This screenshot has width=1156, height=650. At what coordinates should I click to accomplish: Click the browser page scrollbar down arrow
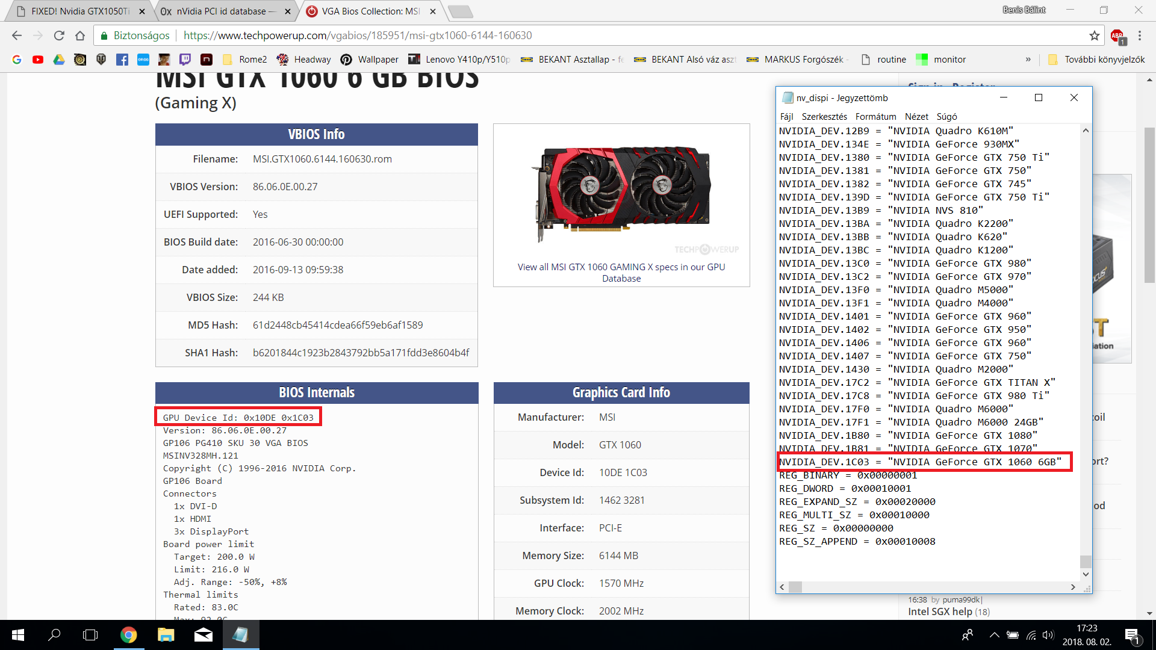(x=1150, y=613)
